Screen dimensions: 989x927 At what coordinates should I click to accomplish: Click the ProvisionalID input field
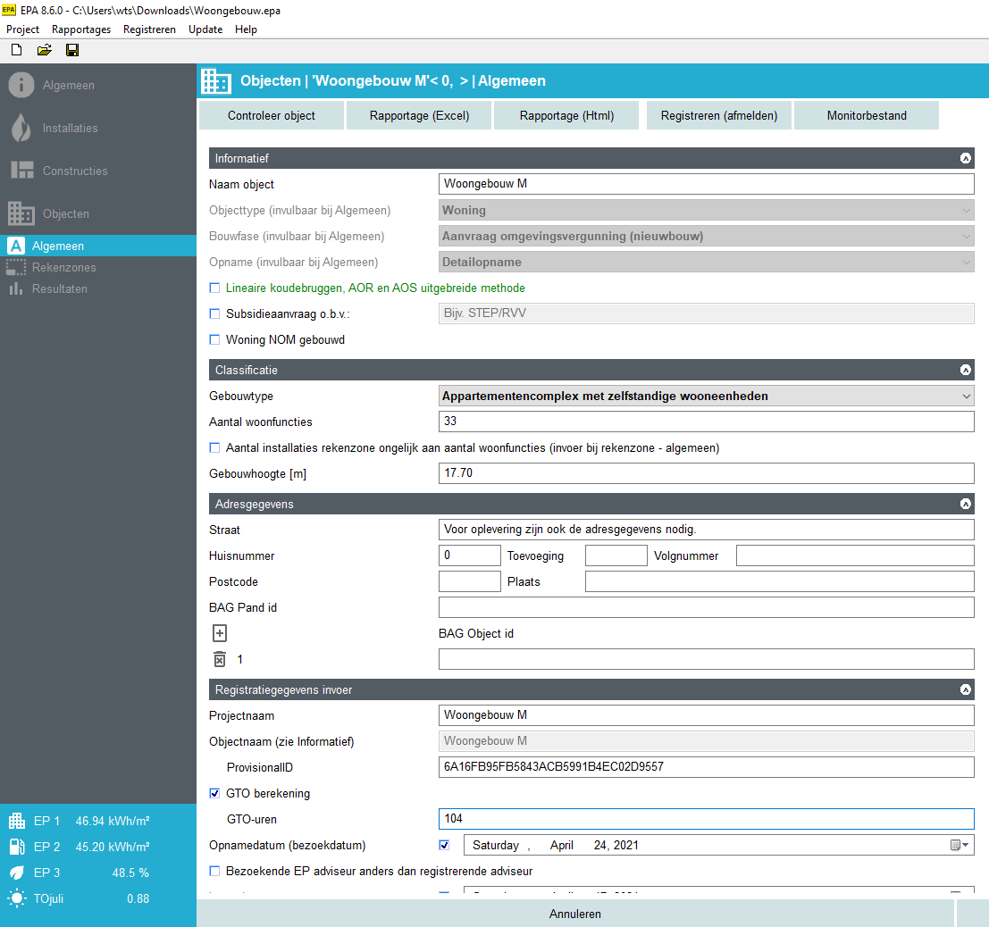click(707, 767)
